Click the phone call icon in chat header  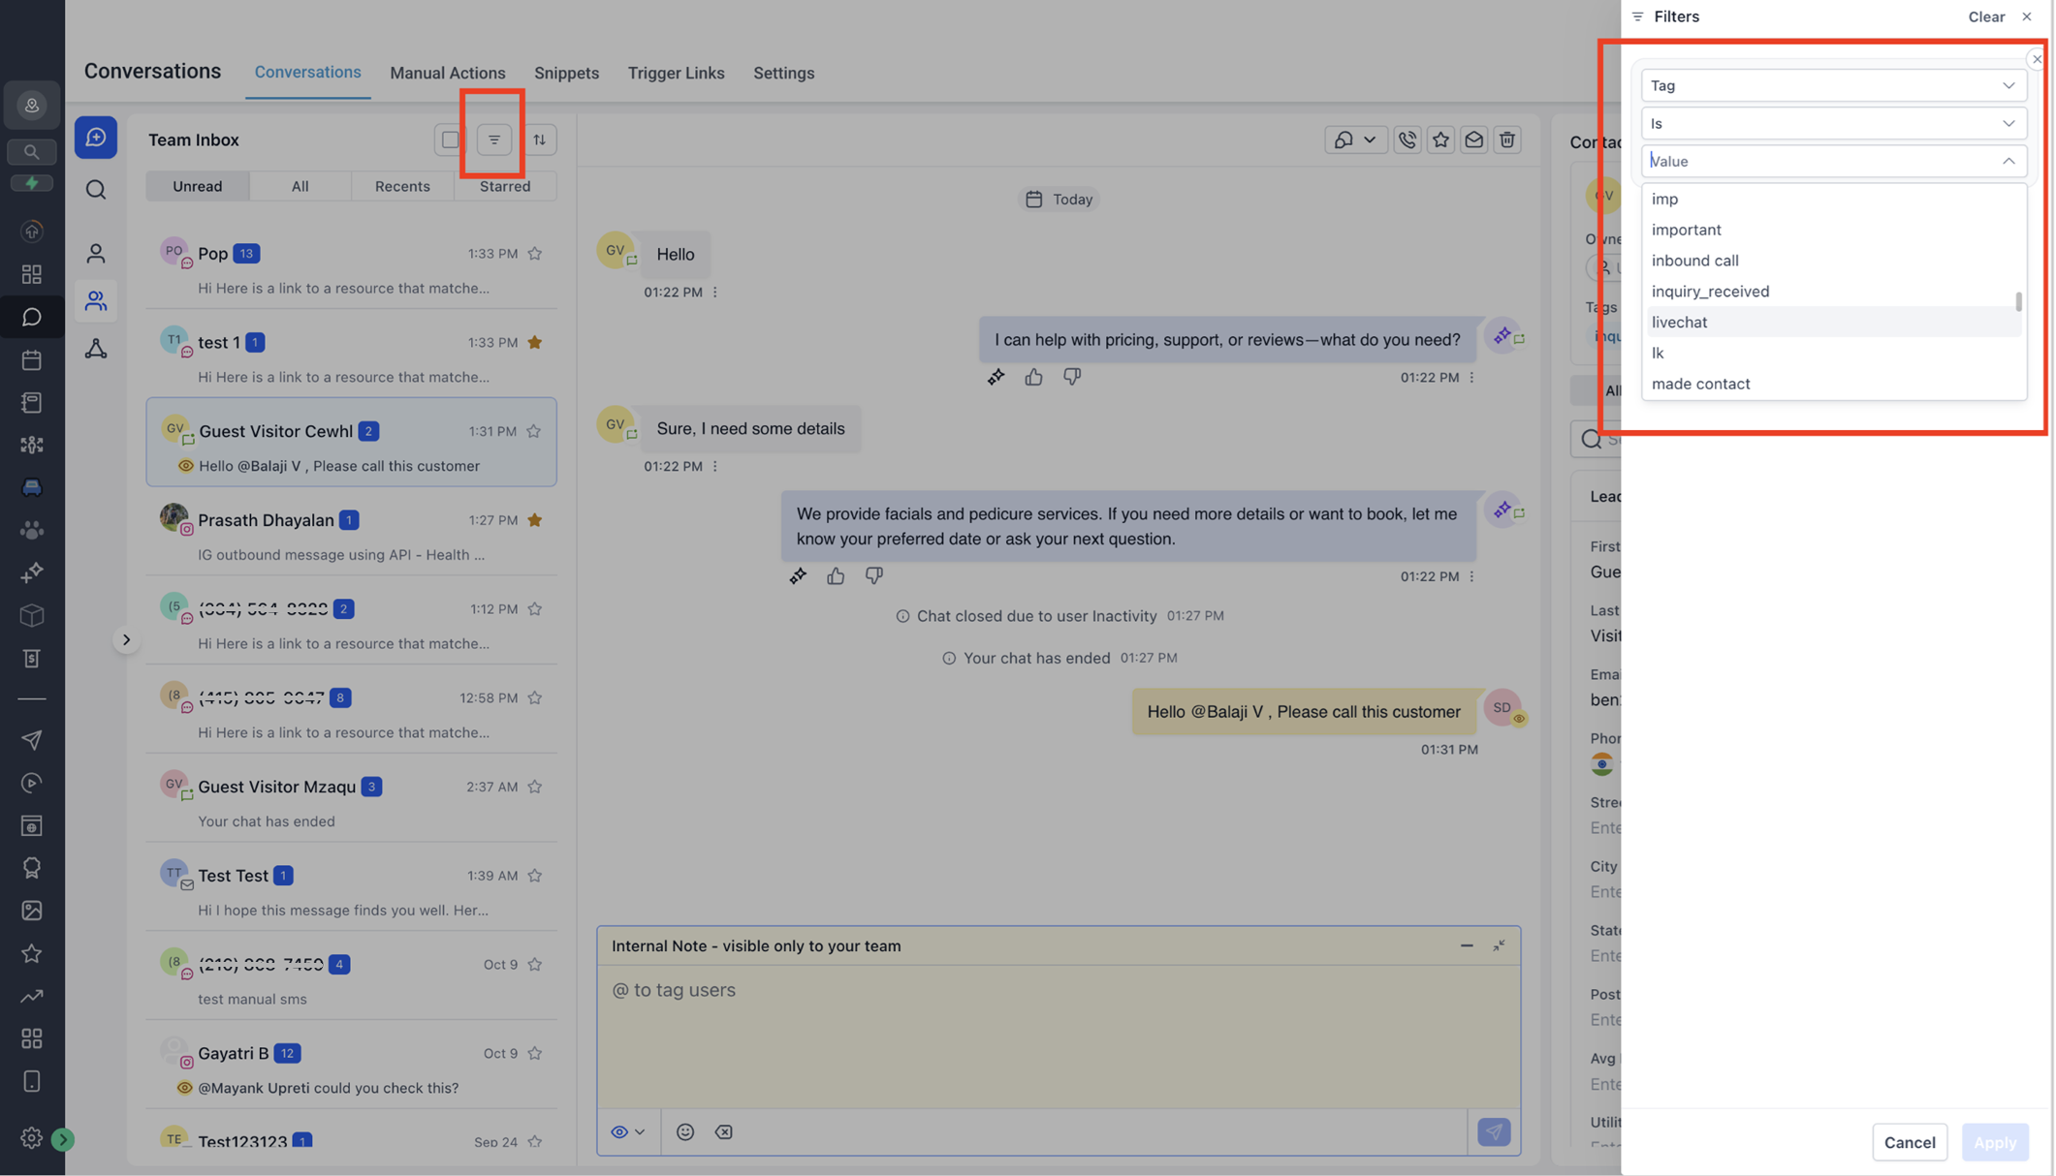click(1407, 139)
